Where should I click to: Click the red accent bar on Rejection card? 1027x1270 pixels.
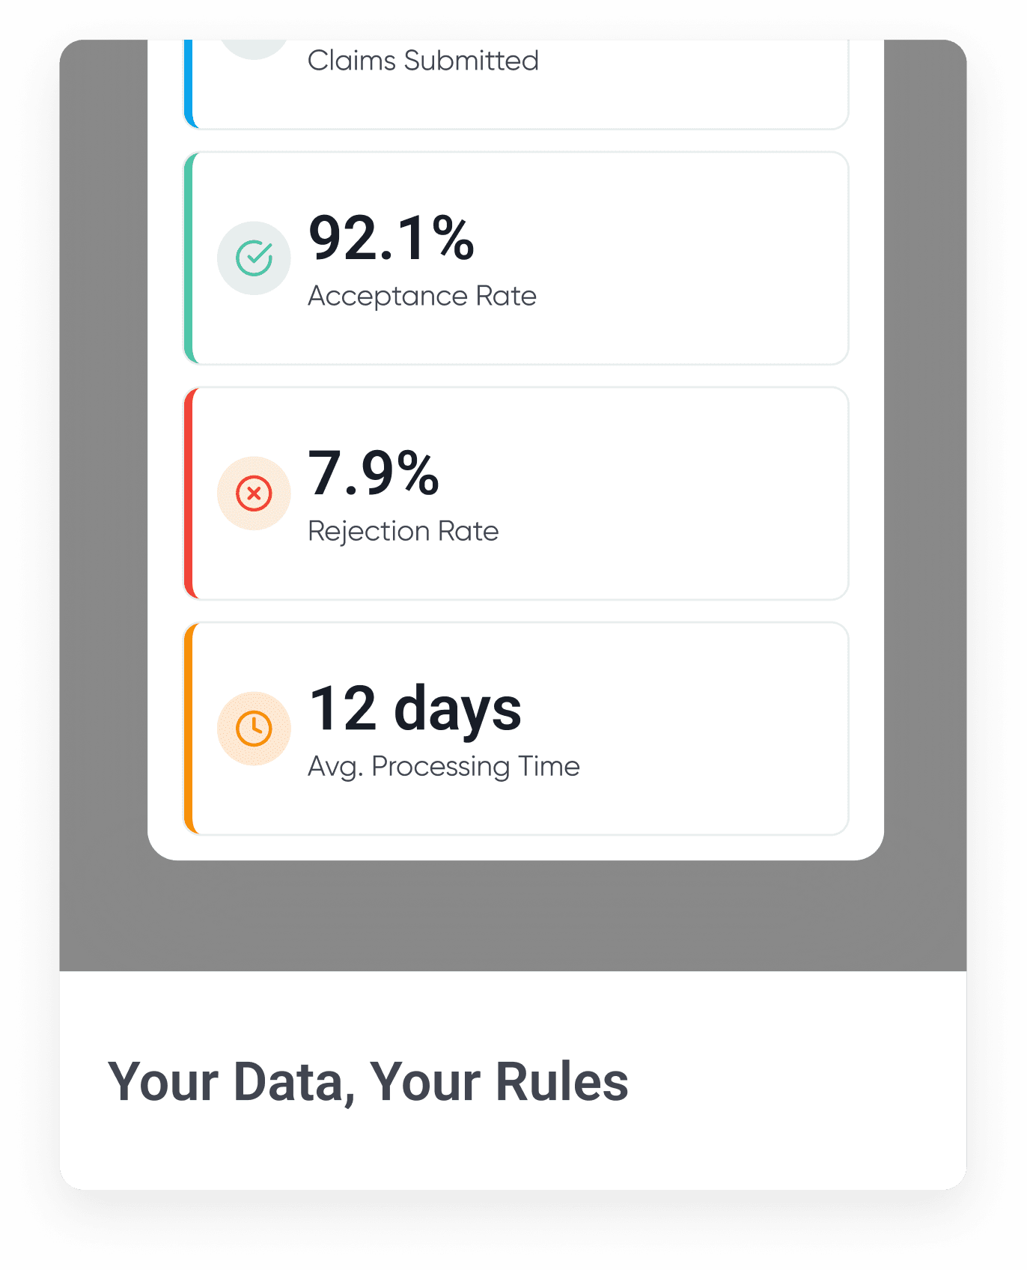pyautogui.click(x=189, y=493)
